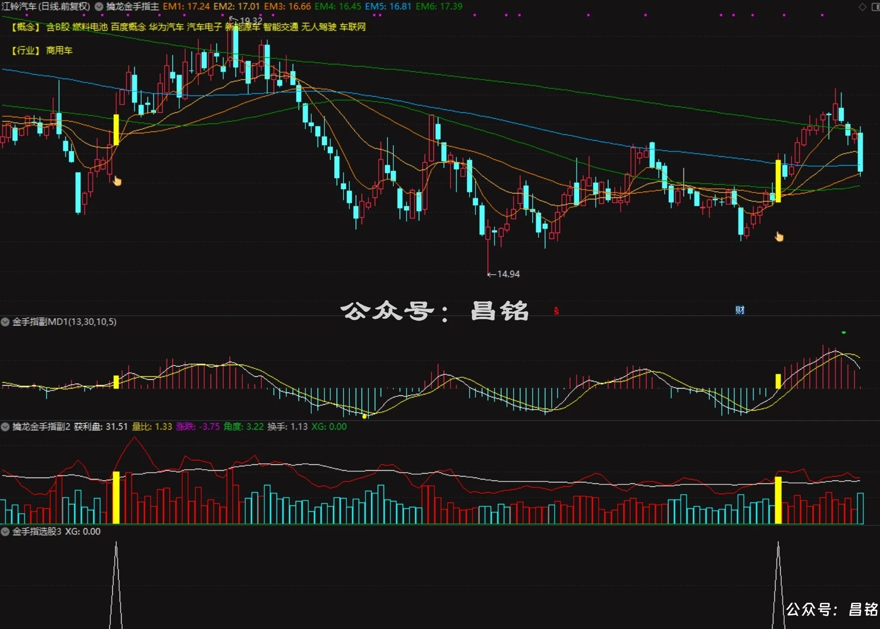The height and width of the screenshot is (629, 880).
Task: Click the green arrow marker in the MD1 panel
Action: [x=844, y=333]
